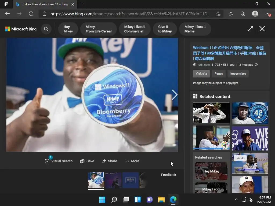Select the 'Give It to Mikey' chip
Screen dimensions: 275x206
click(x=165, y=29)
